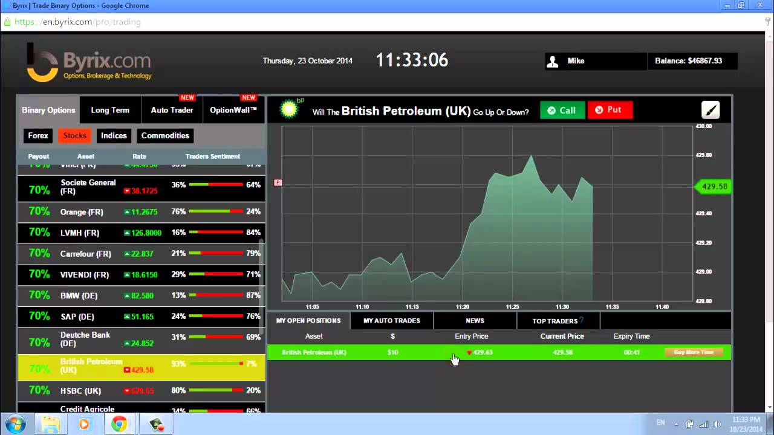This screenshot has height=435, width=774.
Task: Switch to Long Term tab
Action: pos(110,110)
